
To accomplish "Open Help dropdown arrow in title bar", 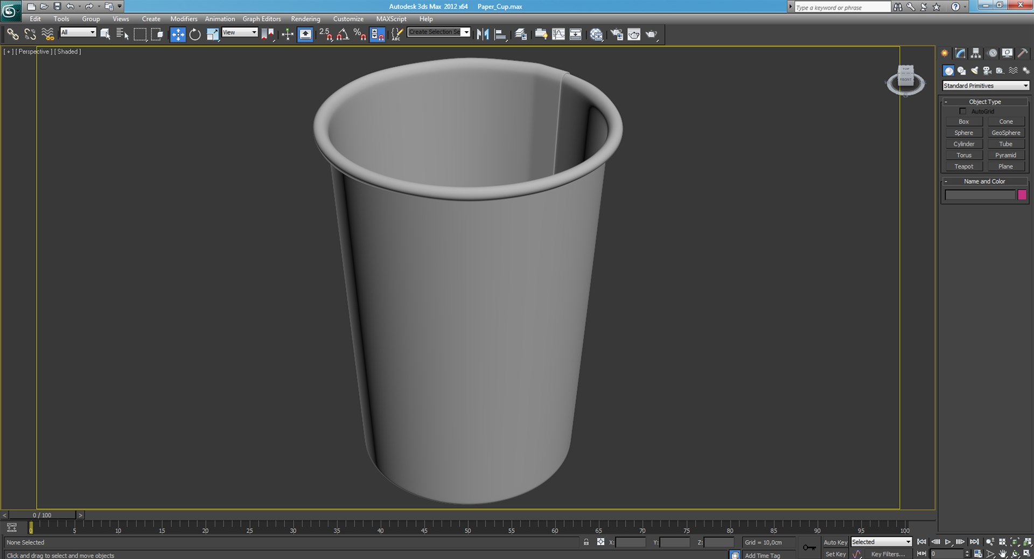I will tap(964, 6).
